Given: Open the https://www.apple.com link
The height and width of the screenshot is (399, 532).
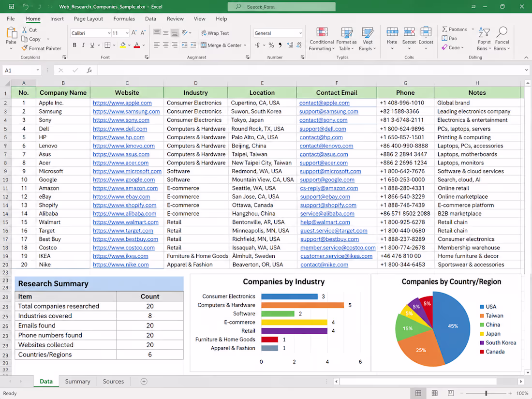Looking at the screenshot, I should click(x=122, y=103).
